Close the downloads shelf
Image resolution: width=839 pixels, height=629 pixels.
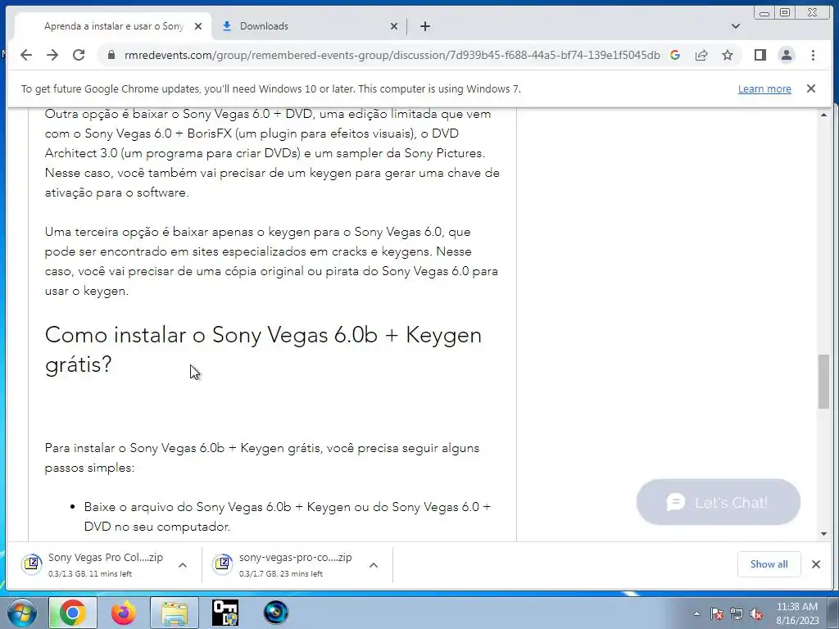pyautogui.click(x=816, y=564)
